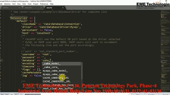The width and height of the screenshot is (170, 95).
Task: Click 'MySQL on MAMP uses port 8889' comment
Action: pos(70,42)
